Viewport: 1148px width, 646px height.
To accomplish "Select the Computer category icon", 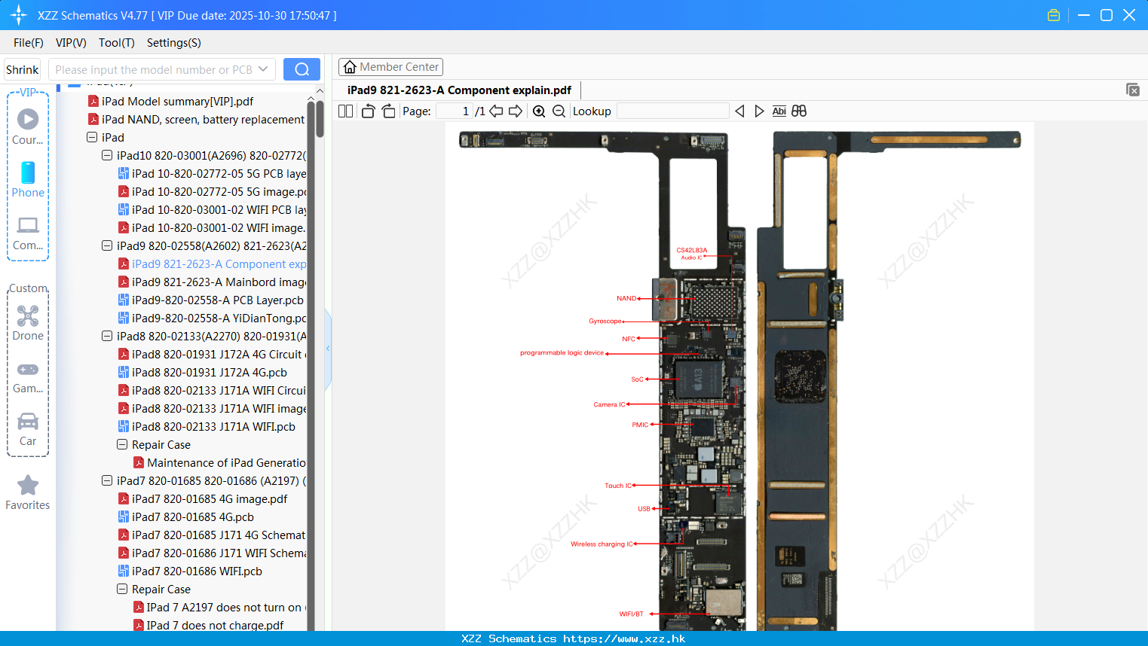I will (x=28, y=233).
